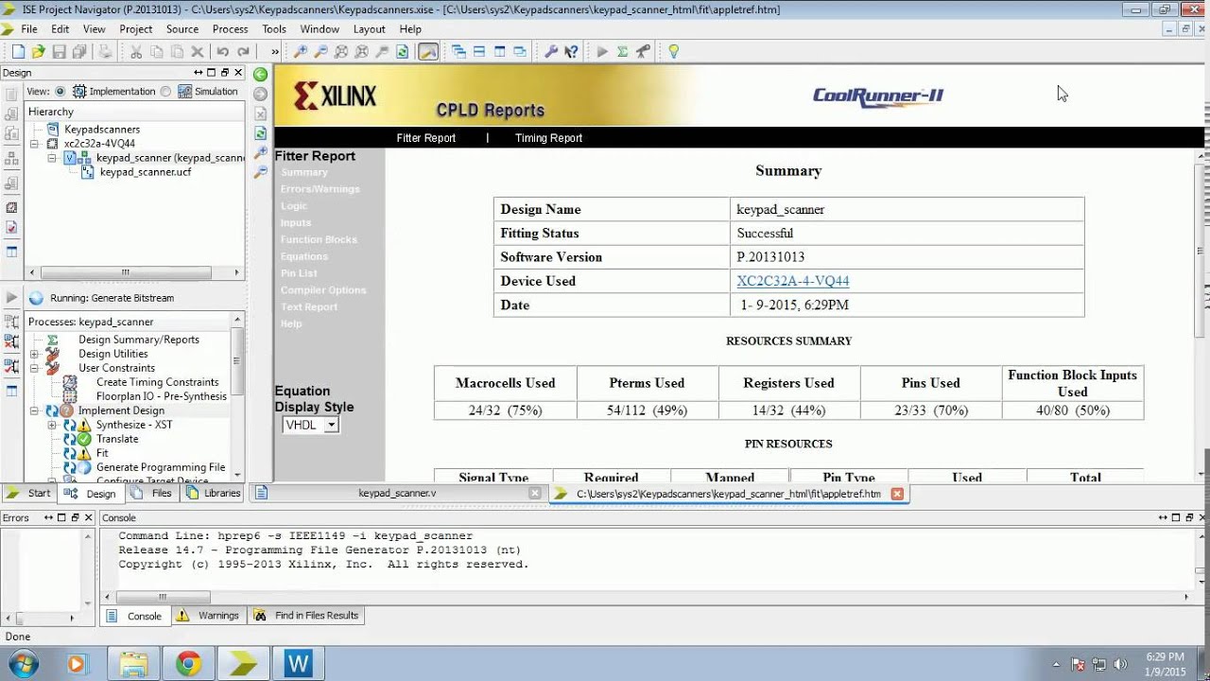Click the Cut scissors icon
This screenshot has height=681, width=1210.
coord(135,52)
